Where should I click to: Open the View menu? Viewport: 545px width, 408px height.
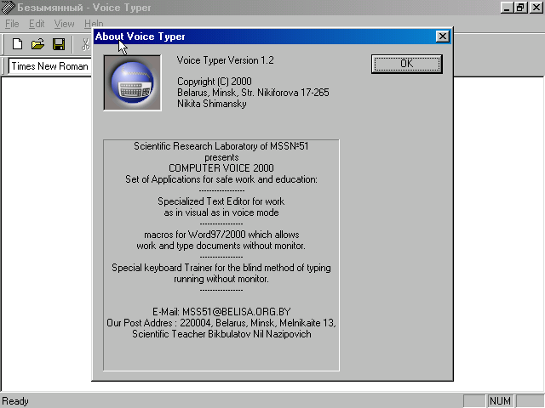tap(64, 24)
